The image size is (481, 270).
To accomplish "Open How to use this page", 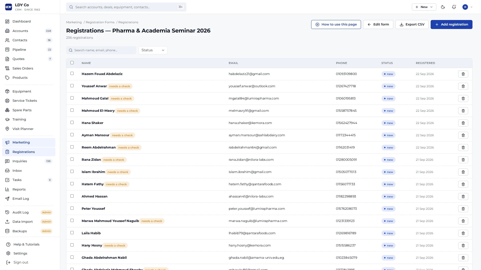I will click(336, 24).
